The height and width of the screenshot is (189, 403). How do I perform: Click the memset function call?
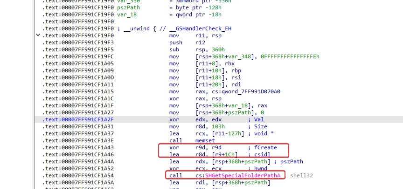(205, 140)
